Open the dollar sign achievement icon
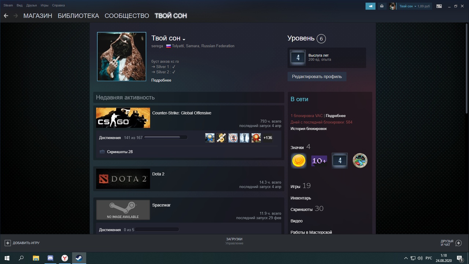This screenshot has height=264, width=469. [221, 138]
